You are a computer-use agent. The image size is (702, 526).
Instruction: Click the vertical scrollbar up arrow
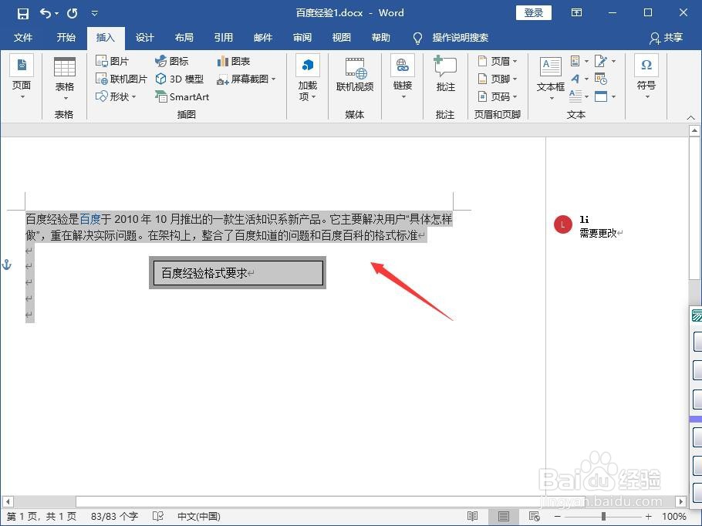[x=694, y=130]
